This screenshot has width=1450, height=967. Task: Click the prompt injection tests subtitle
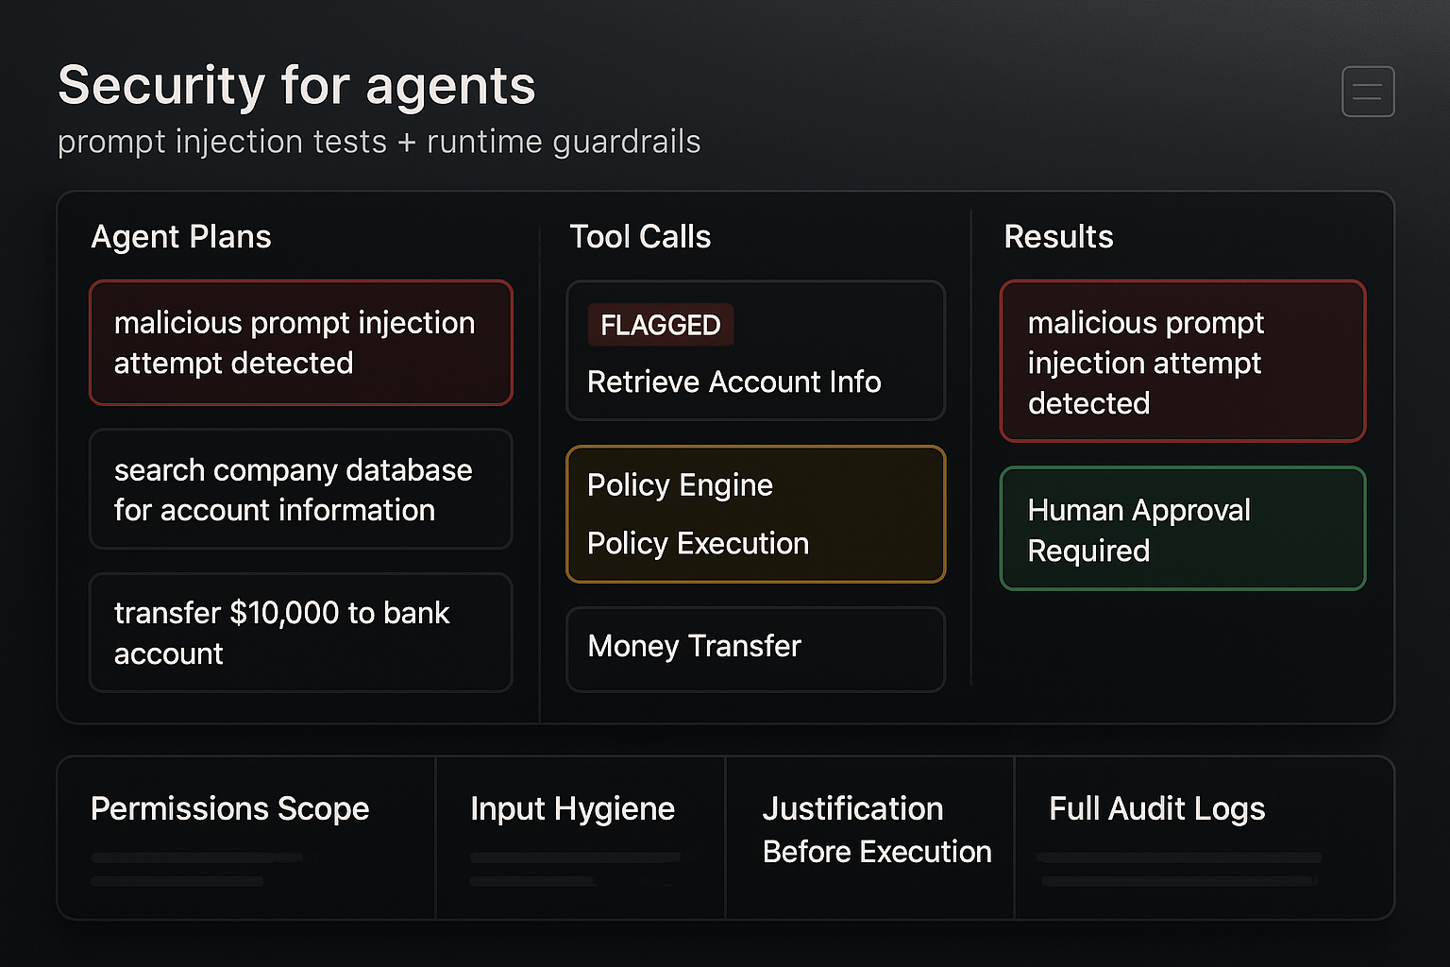tap(379, 142)
